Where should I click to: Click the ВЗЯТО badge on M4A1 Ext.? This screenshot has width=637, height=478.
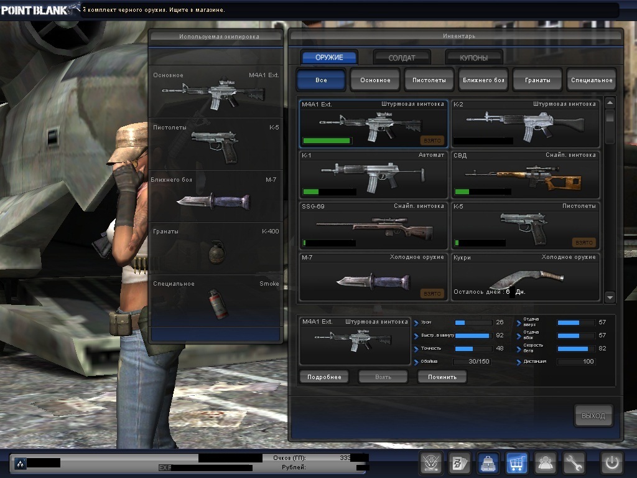(432, 140)
